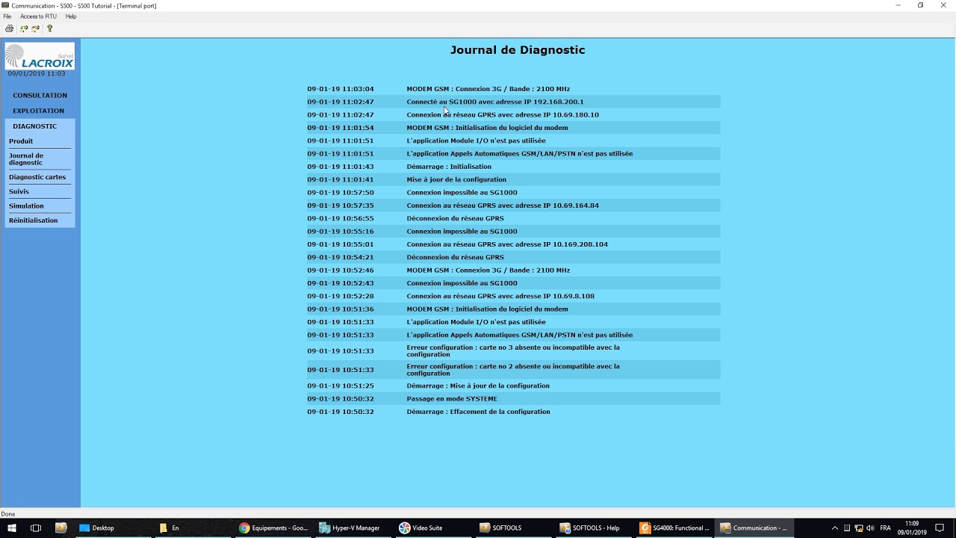Click 'Appels Automatiques' entry at 10:51:33
Image resolution: width=956 pixels, height=538 pixels.
click(x=520, y=335)
